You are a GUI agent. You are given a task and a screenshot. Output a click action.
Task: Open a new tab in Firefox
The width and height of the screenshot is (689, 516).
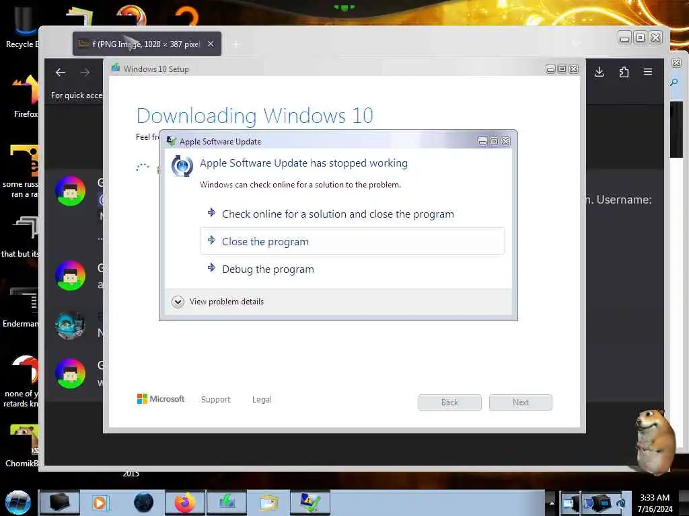tap(236, 44)
